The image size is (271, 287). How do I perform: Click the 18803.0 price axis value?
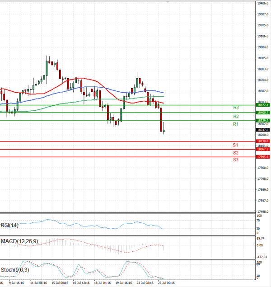coord(263,69)
